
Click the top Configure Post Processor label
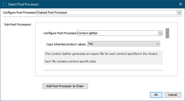[19, 12]
